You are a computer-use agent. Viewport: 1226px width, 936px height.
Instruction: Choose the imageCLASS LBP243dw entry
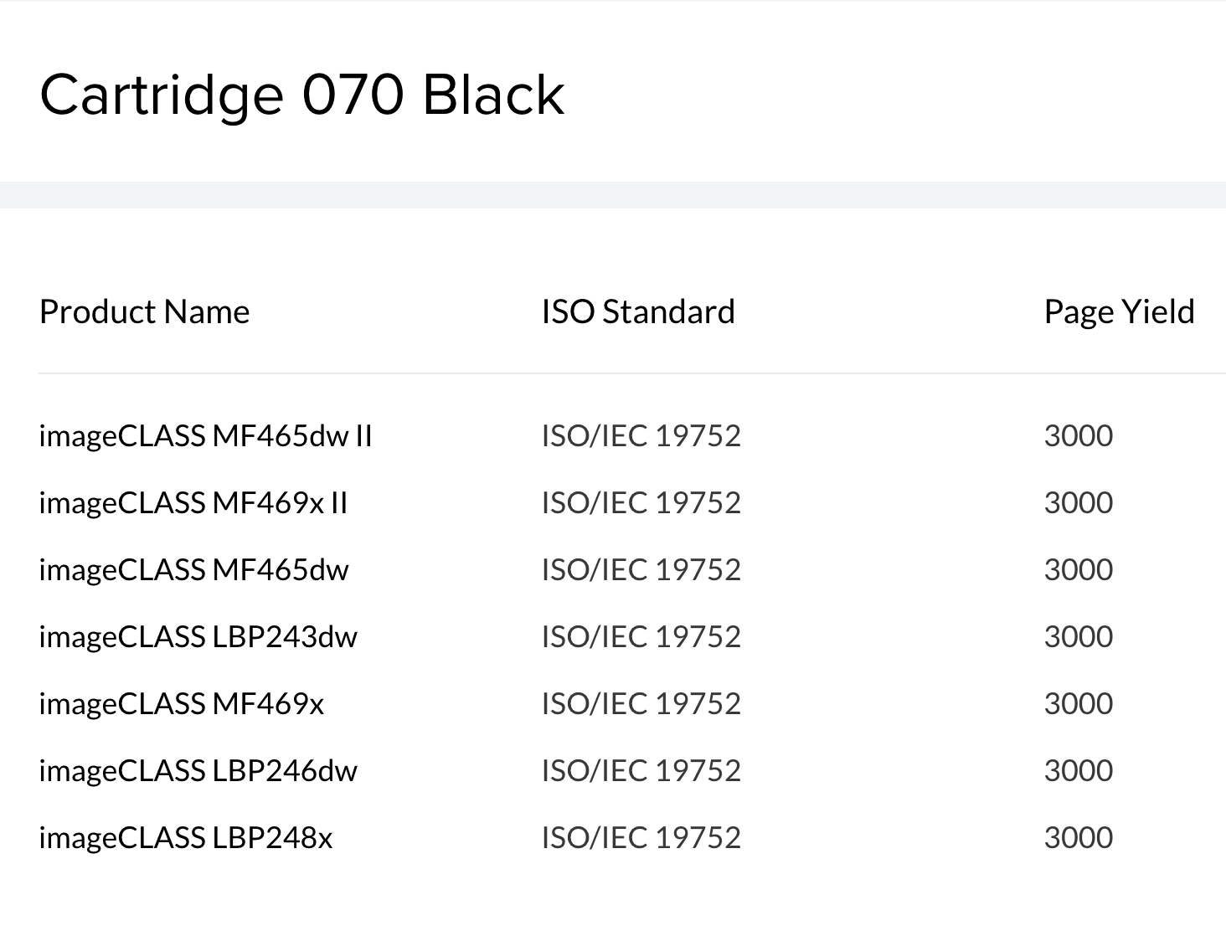point(198,636)
